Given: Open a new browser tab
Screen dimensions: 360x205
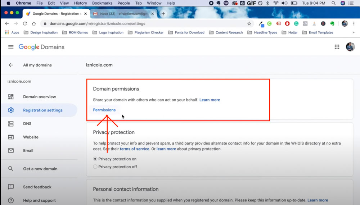Looking at the screenshot, I should click(x=163, y=14).
